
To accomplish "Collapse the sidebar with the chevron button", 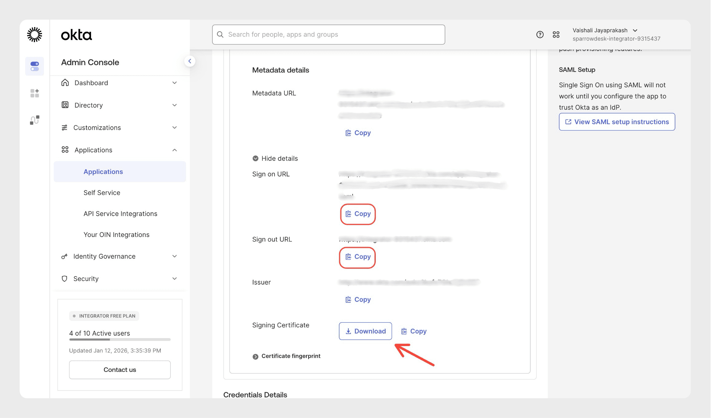I will (x=190, y=61).
